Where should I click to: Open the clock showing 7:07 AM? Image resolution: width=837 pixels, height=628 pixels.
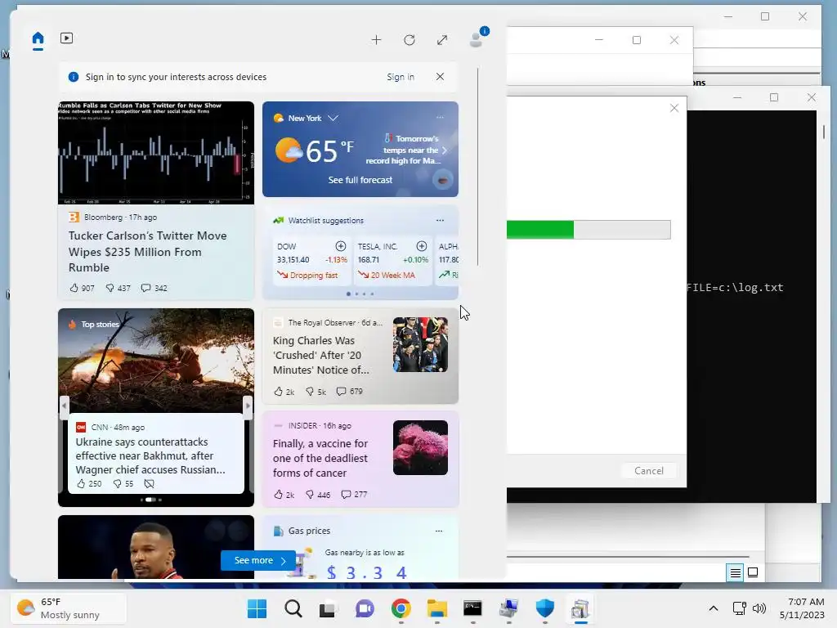point(802,608)
